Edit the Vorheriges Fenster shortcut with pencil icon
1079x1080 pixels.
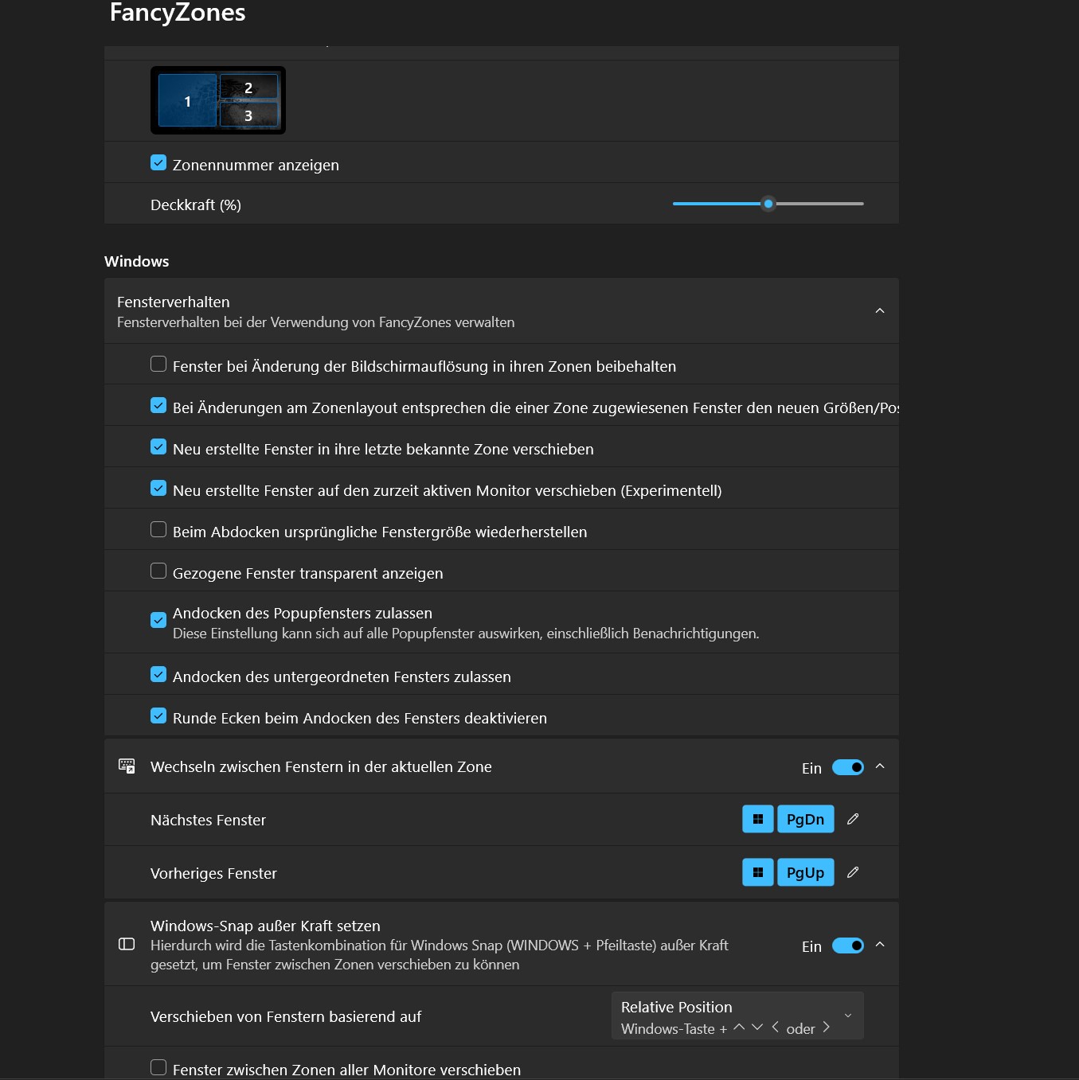tap(853, 872)
